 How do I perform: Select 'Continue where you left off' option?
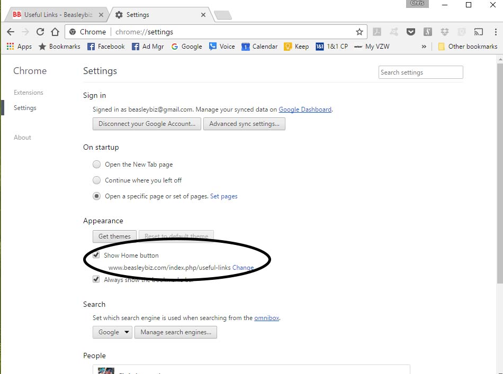pos(96,180)
